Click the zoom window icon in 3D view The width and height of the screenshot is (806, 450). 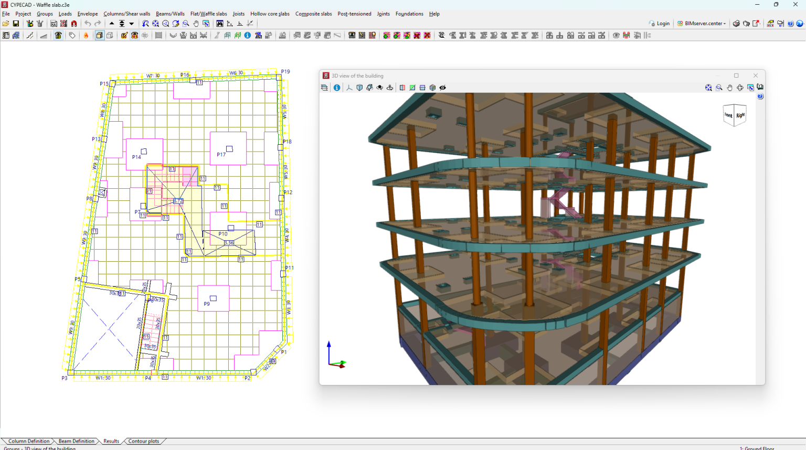719,88
